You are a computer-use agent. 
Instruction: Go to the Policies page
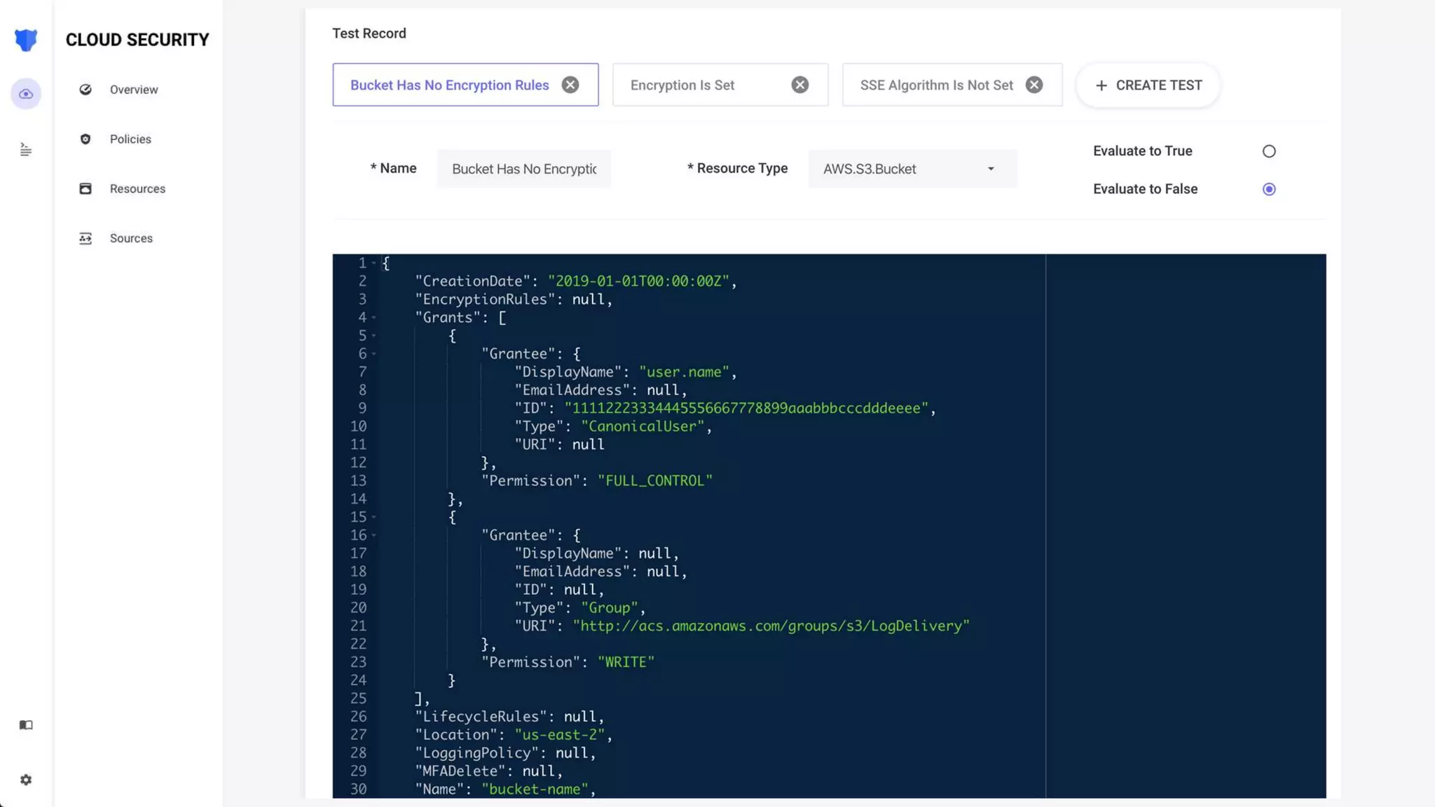pos(130,139)
